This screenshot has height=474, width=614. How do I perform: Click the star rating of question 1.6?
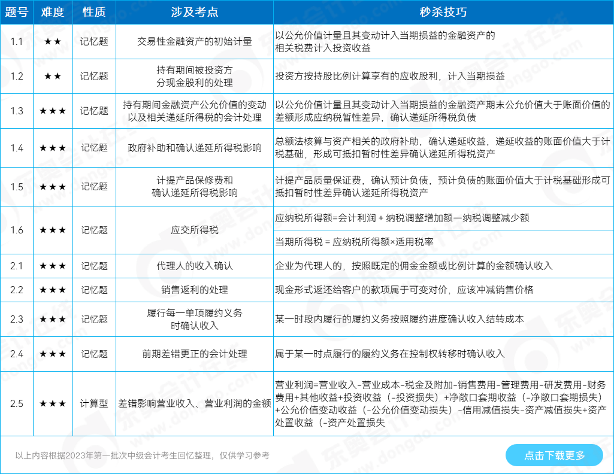[53, 230]
